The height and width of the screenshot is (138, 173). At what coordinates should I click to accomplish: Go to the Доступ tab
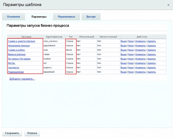(91, 17)
